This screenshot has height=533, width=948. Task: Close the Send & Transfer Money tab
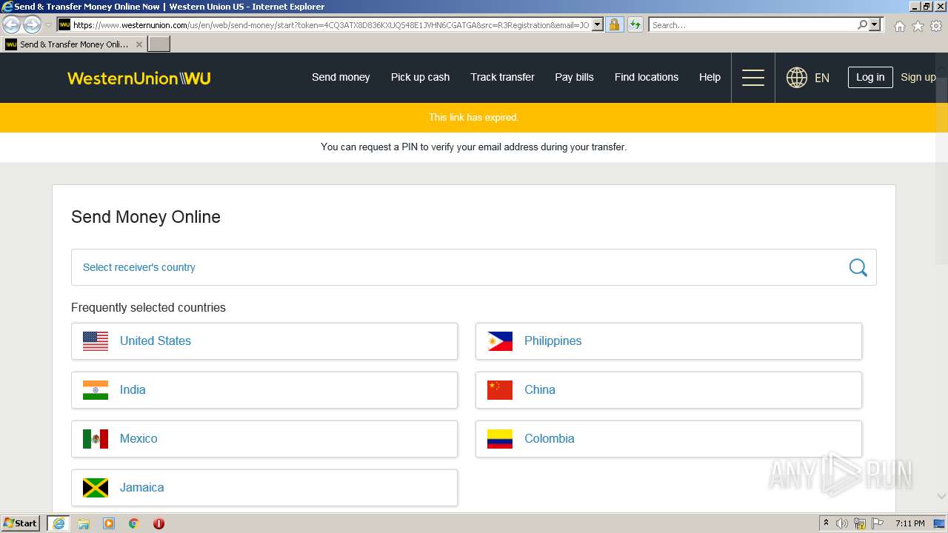[138, 44]
